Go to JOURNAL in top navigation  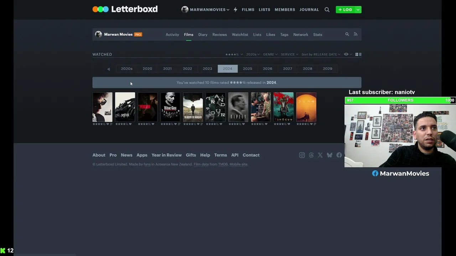pyautogui.click(x=309, y=10)
